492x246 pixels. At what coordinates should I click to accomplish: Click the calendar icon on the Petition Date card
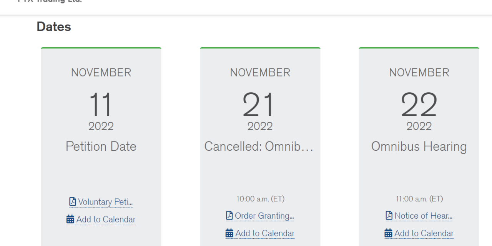click(x=70, y=219)
